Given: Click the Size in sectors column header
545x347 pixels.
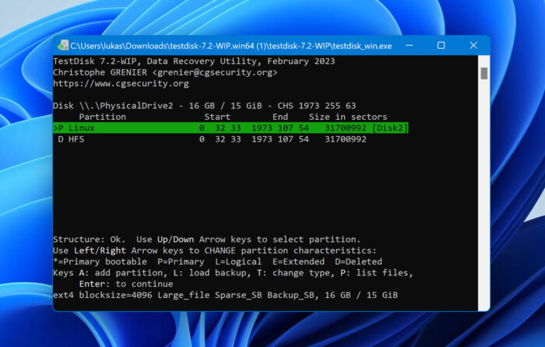Looking at the screenshot, I should (x=348, y=117).
